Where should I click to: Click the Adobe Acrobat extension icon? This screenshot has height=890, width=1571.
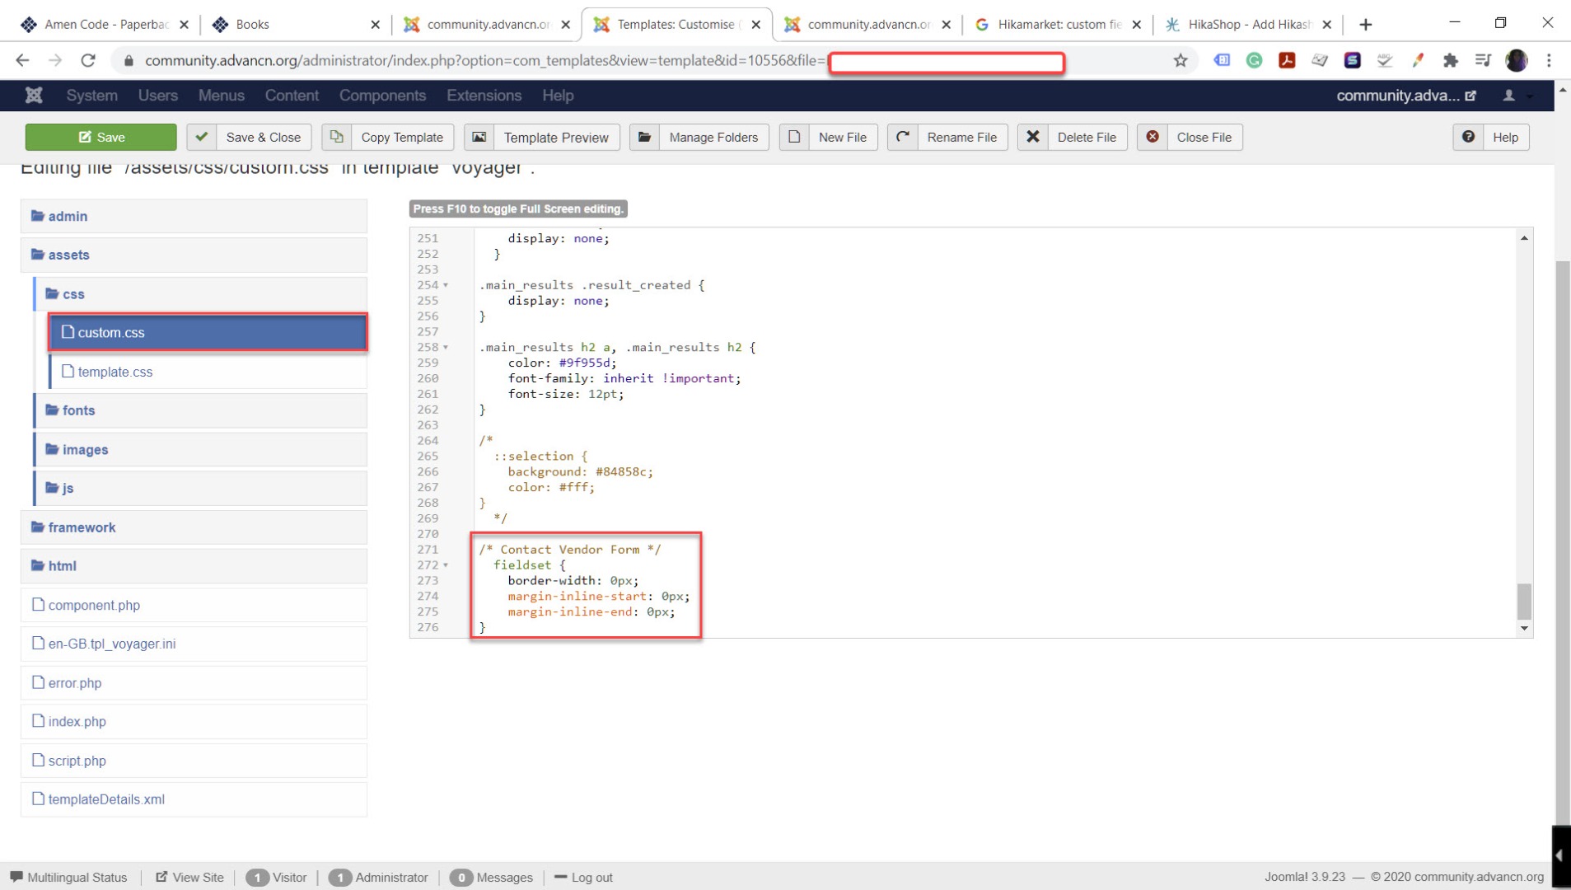point(1287,60)
